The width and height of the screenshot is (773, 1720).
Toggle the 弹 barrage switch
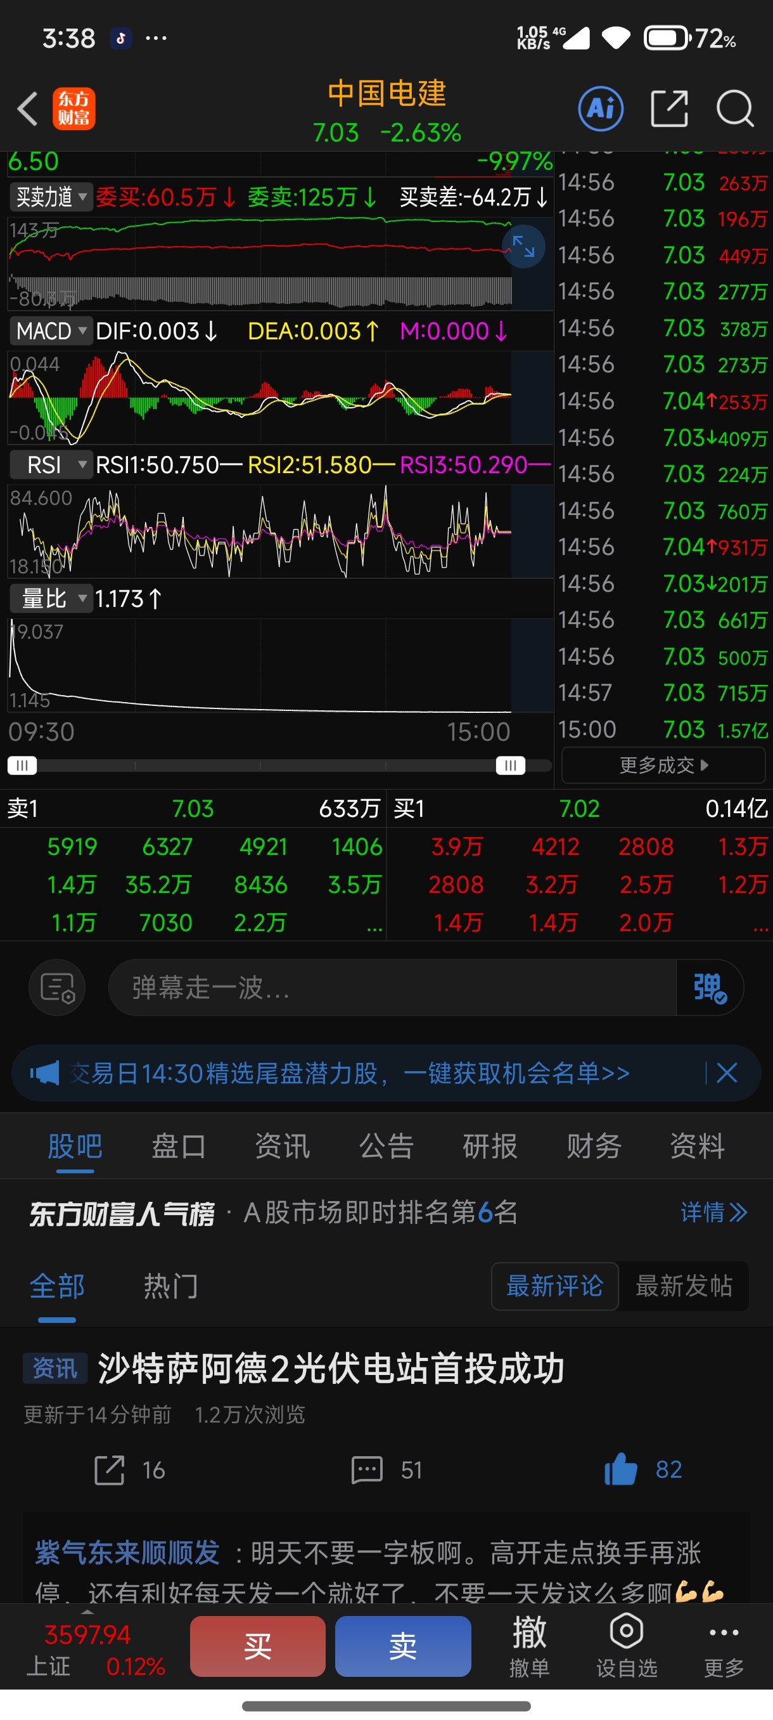click(710, 987)
